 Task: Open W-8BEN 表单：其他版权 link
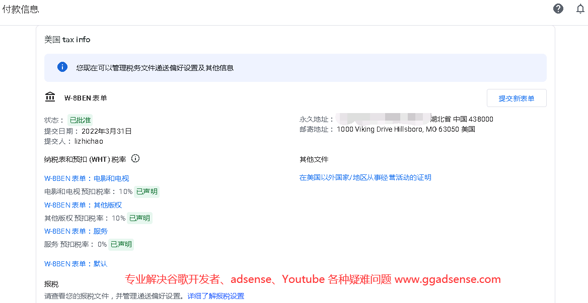(x=83, y=205)
